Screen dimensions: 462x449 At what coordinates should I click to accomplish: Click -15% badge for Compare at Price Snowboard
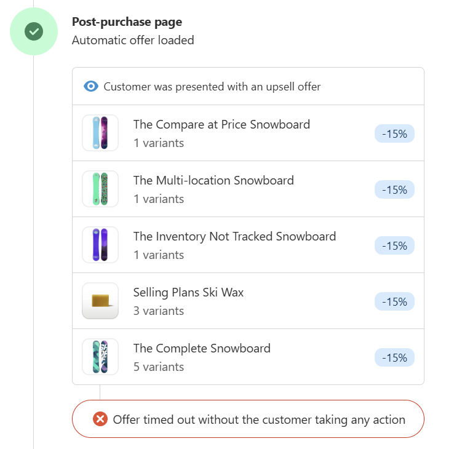[x=394, y=133]
